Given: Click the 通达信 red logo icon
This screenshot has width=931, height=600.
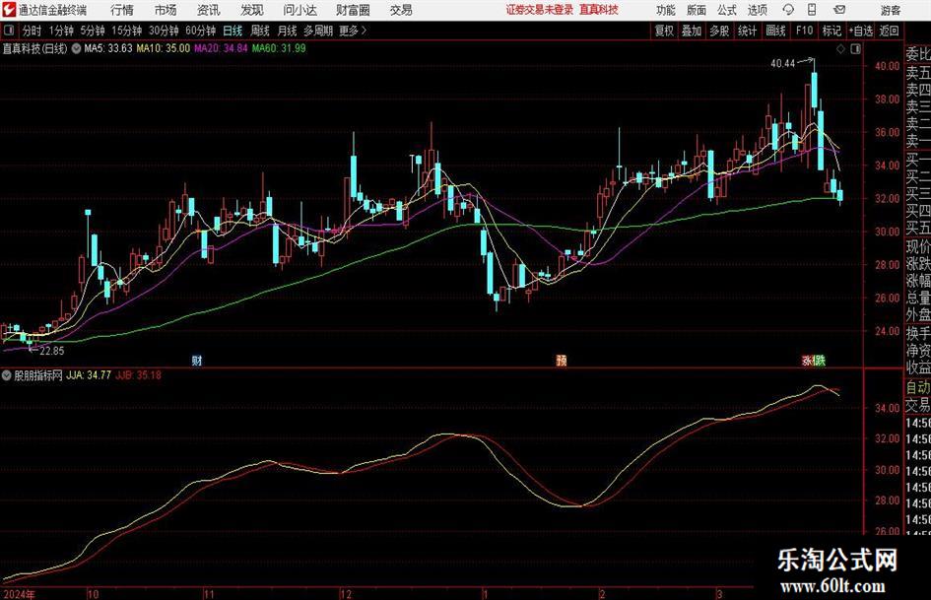Looking at the screenshot, I should pos(9,10).
